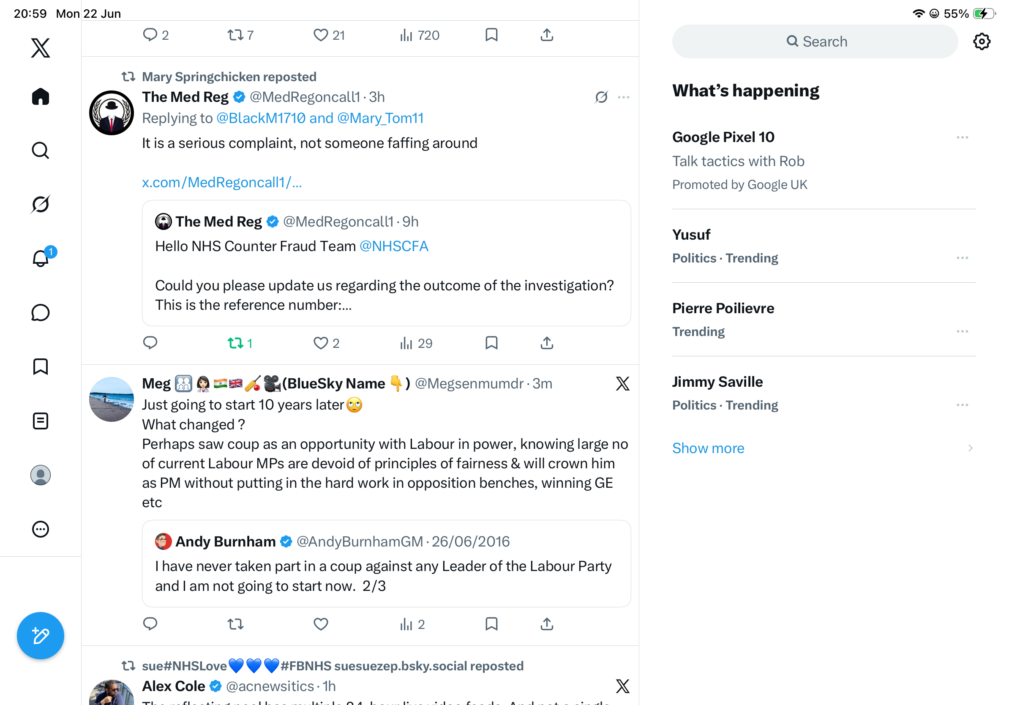Go to Home tab in sidebar

pos(41,96)
